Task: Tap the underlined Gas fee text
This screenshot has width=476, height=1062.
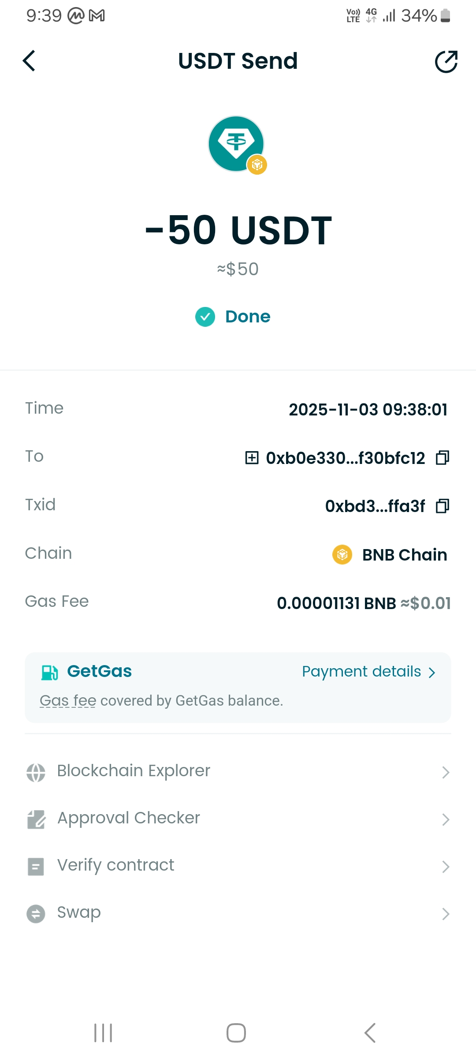Action: click(x=68, y=701)
